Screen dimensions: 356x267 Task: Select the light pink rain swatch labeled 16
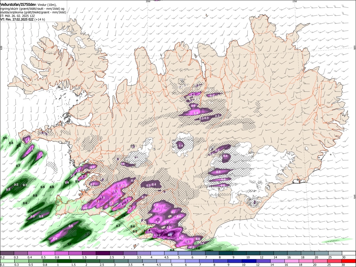(x=291, y=261)
